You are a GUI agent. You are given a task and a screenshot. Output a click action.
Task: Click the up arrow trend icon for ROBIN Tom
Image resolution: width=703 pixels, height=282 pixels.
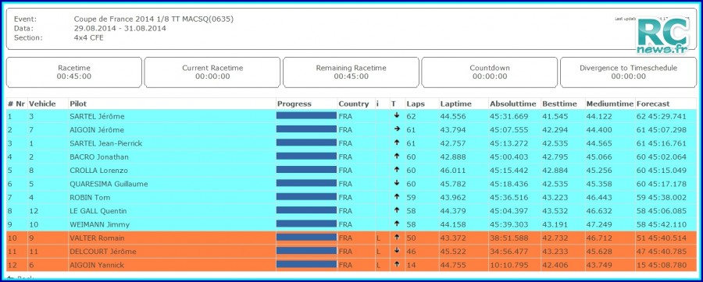tap(396, 197)
